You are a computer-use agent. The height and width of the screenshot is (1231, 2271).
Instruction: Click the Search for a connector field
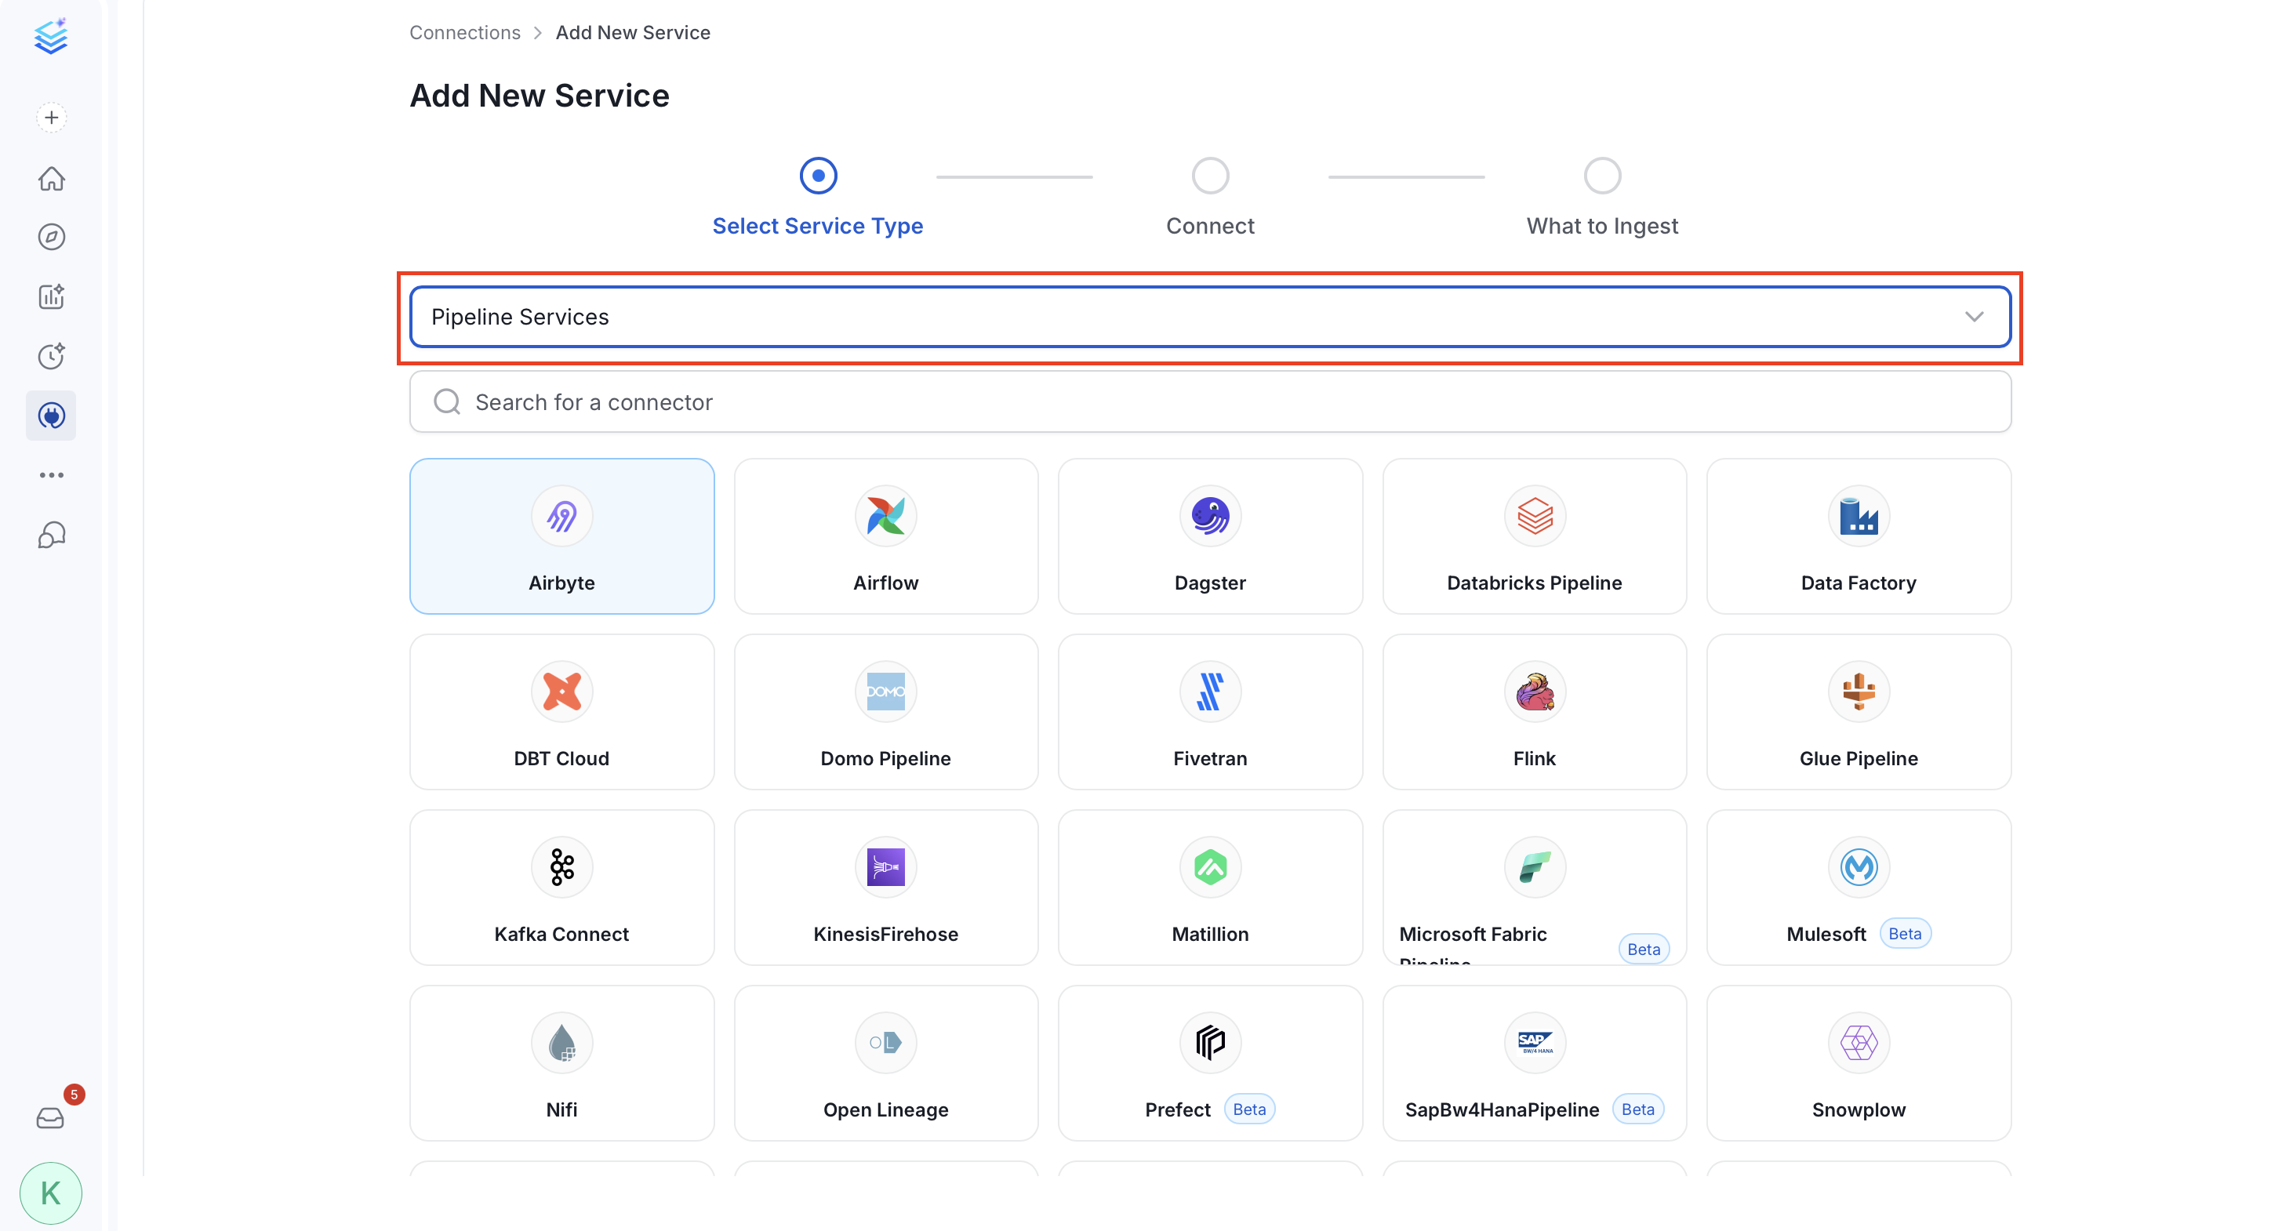[1211, 401]
